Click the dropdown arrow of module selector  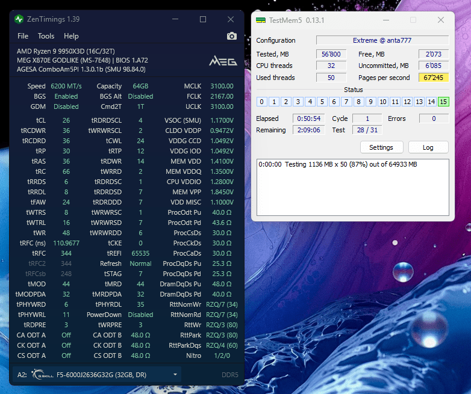pos(175,375)
